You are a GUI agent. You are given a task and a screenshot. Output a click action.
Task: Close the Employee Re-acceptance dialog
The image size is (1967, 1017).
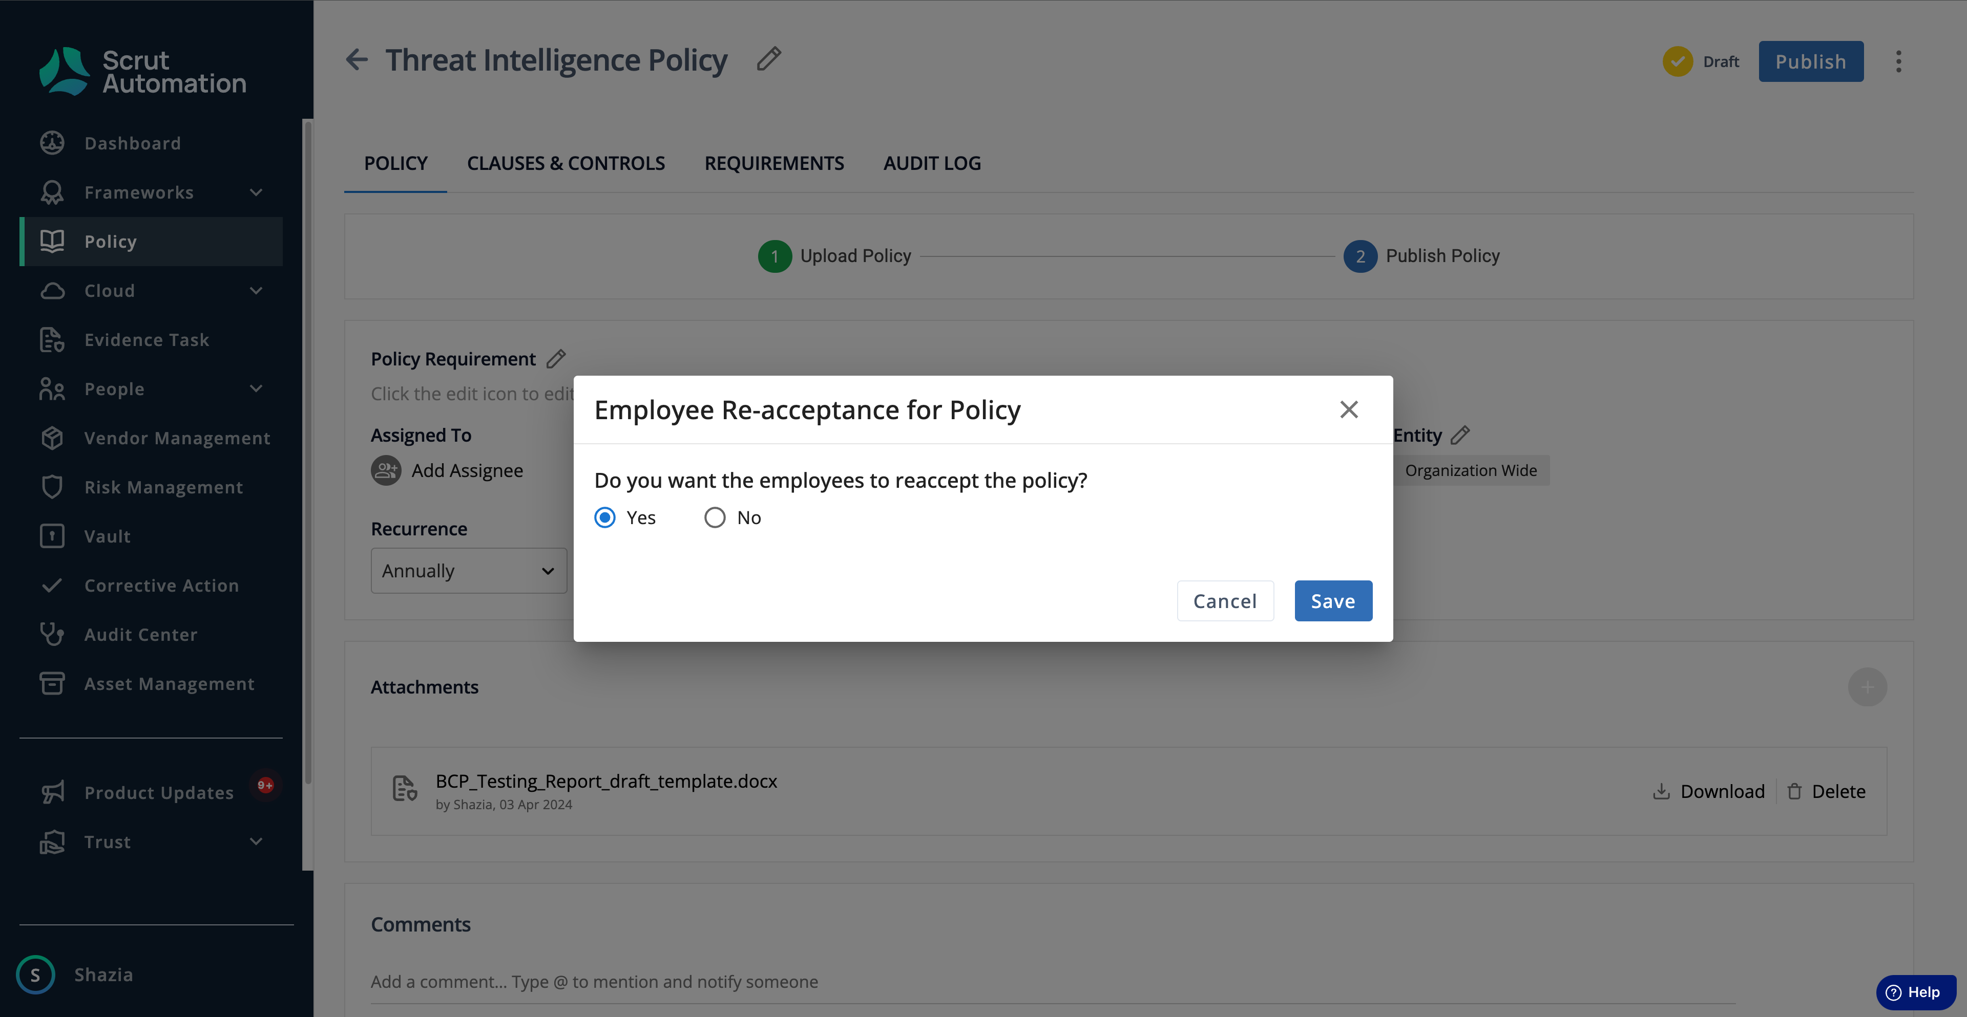pyautogui.click(x=1349, y=409)
